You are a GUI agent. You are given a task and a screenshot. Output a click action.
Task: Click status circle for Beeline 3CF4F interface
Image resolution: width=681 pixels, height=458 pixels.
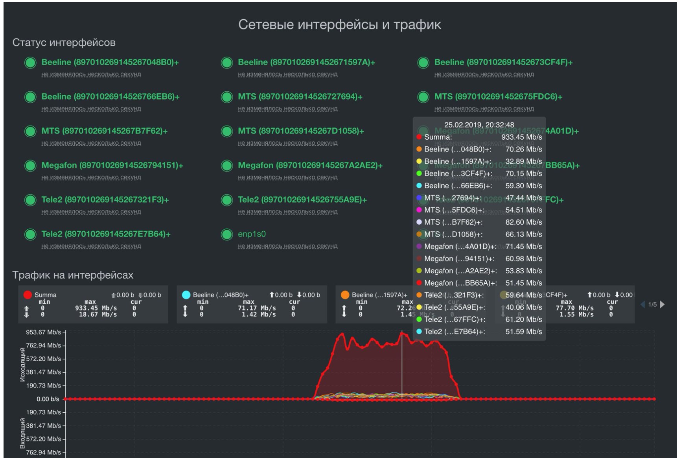423,63
